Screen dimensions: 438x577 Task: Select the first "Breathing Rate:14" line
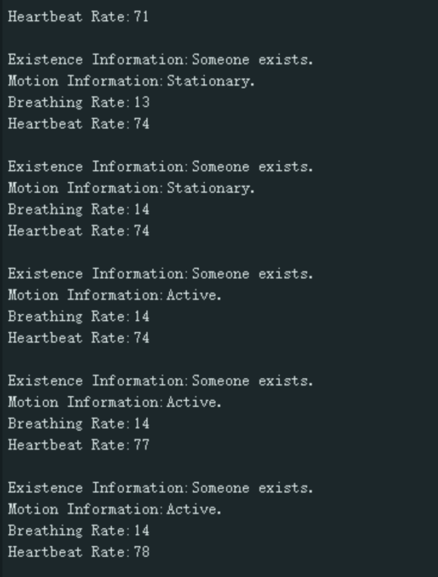(x=78, y=209)
